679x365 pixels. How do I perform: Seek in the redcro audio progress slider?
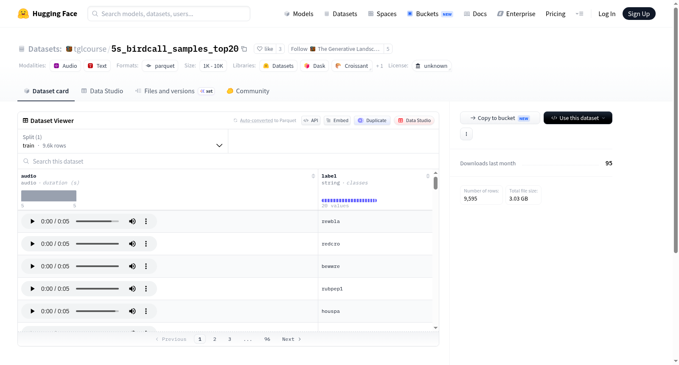pos(97,244)
